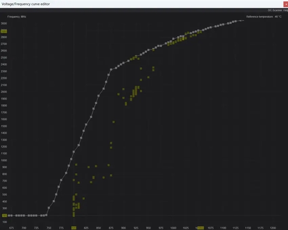Select the curve point at 775 mV
This screenshot has width=288, height=230.
61,180
